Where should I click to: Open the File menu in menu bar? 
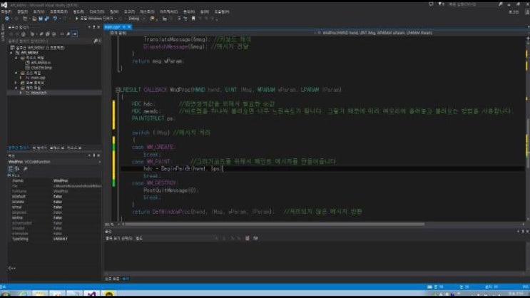6,11
